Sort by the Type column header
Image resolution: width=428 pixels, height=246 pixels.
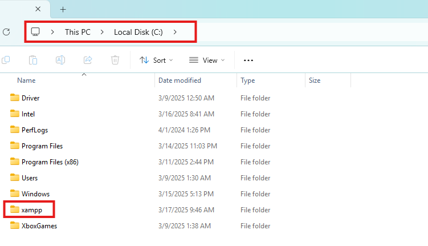[x=247, y=80]
